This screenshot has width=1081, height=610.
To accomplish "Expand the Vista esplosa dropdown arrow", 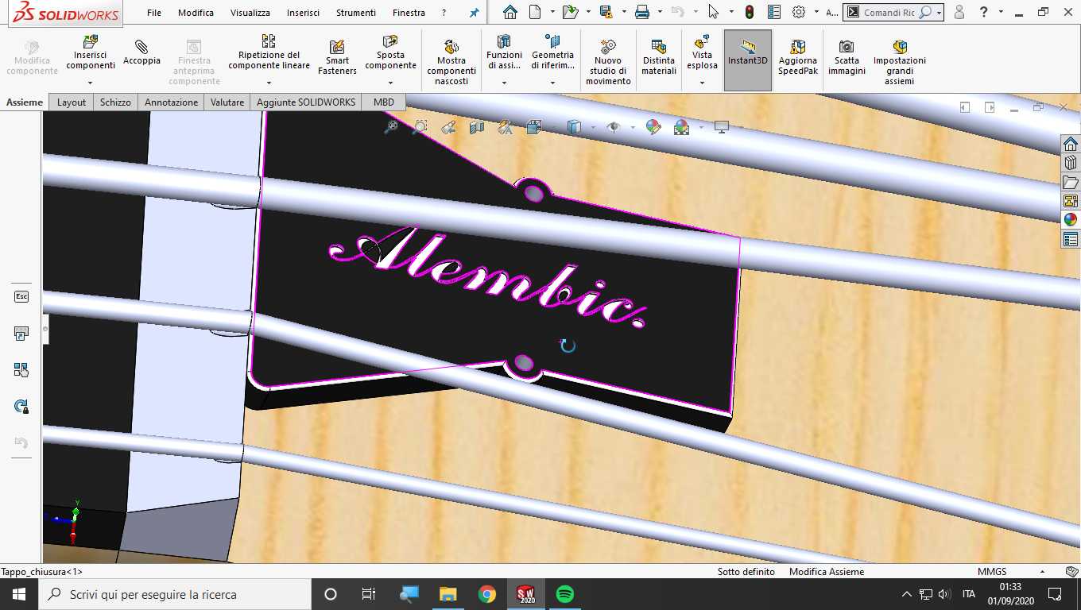I will pyautogui.click(x=702, y=83).
